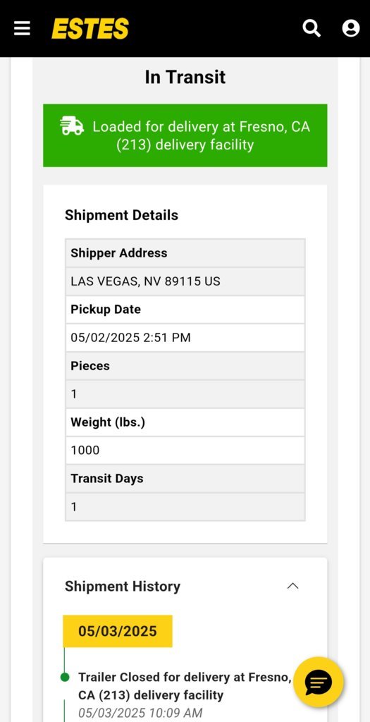The height and width of the screenshot is (722, 370).
Task: Tap the Transit Days header row
Action: (x=185, y=479)
